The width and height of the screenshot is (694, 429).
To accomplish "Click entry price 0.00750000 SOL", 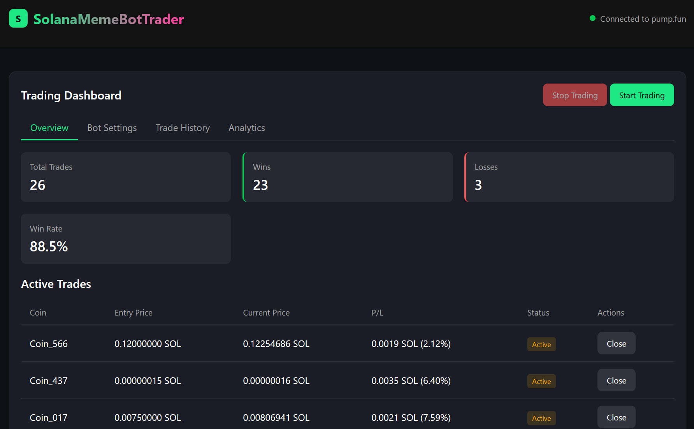I will click(x=148, y=418).
